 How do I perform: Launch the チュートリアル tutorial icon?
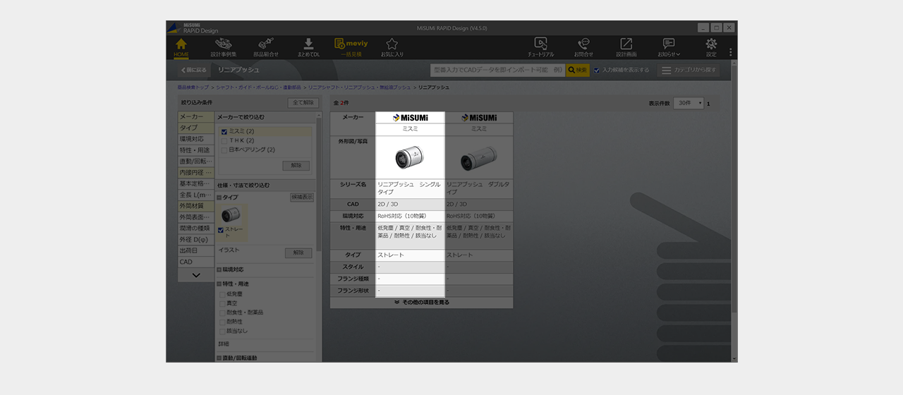pos(541,47)
